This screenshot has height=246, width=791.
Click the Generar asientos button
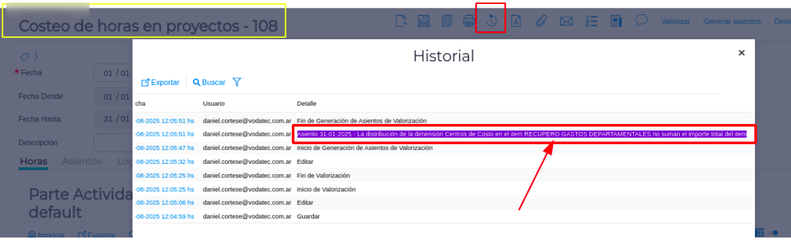[x=732, y=22]
